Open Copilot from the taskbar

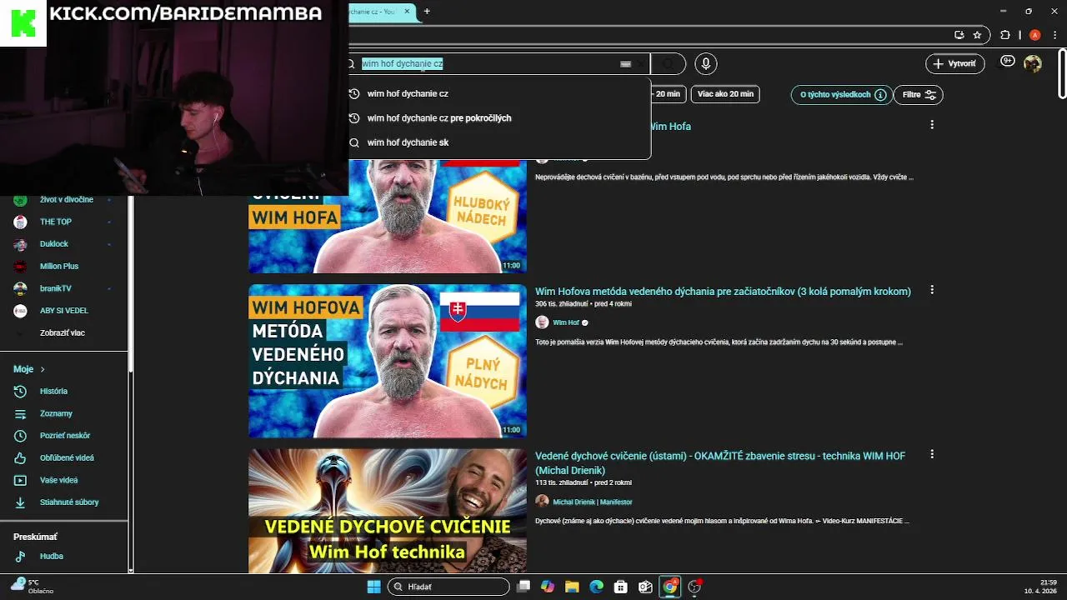547,587
